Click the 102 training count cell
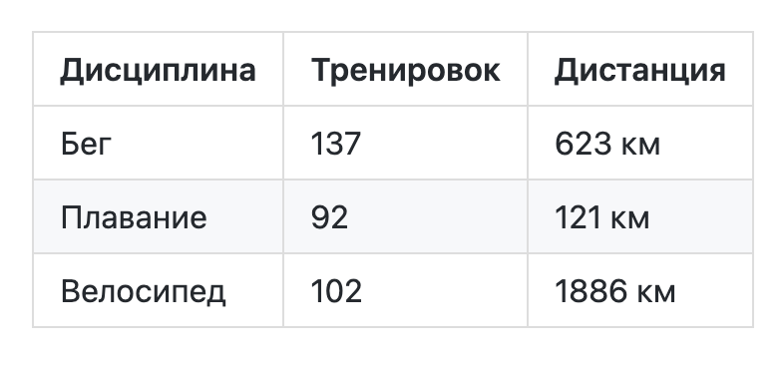This screenshot has height=365, width=784. click(405, 290)
